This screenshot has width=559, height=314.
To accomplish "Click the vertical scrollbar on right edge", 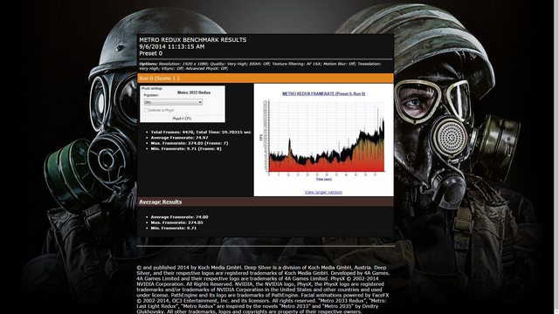I will pos(556,157).
